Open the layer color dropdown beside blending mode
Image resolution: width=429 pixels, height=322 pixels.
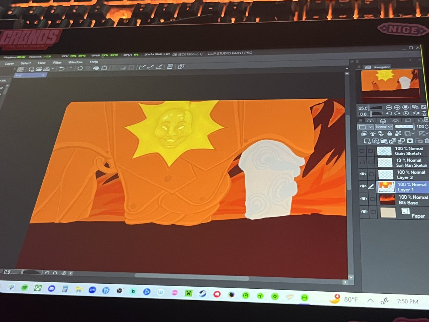click(366, 127)
